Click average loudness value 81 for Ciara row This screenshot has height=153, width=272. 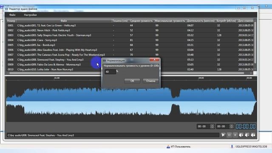(131, 40)
